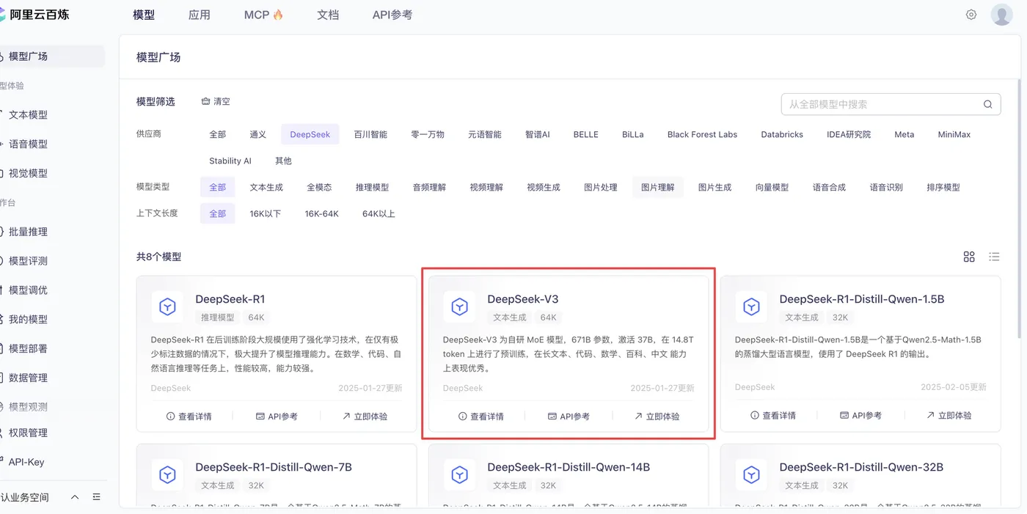View details 查看详情 for DeepSeek-V3
This screenshot has height=514, width=1027.
(x=481, y=416)
